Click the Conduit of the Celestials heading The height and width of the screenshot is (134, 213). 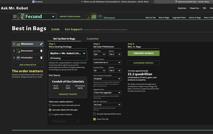(x=68, y=82)
